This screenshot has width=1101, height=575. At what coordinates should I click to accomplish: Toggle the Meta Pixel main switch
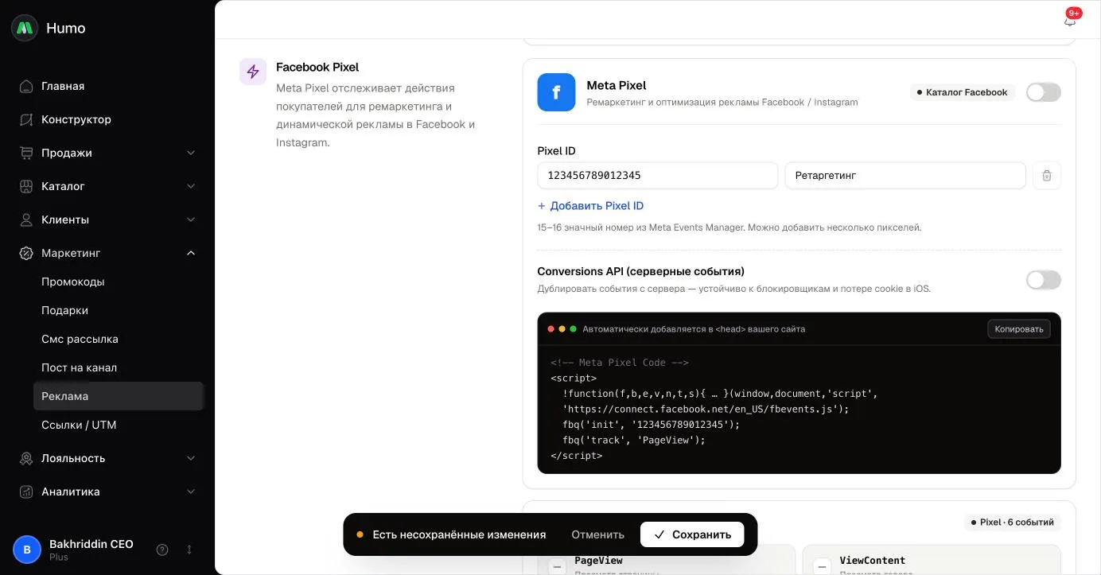[x=1044, y=92]
